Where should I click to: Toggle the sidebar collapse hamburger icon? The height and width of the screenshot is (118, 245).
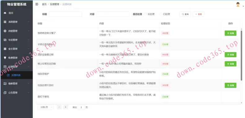pos(37,4)
